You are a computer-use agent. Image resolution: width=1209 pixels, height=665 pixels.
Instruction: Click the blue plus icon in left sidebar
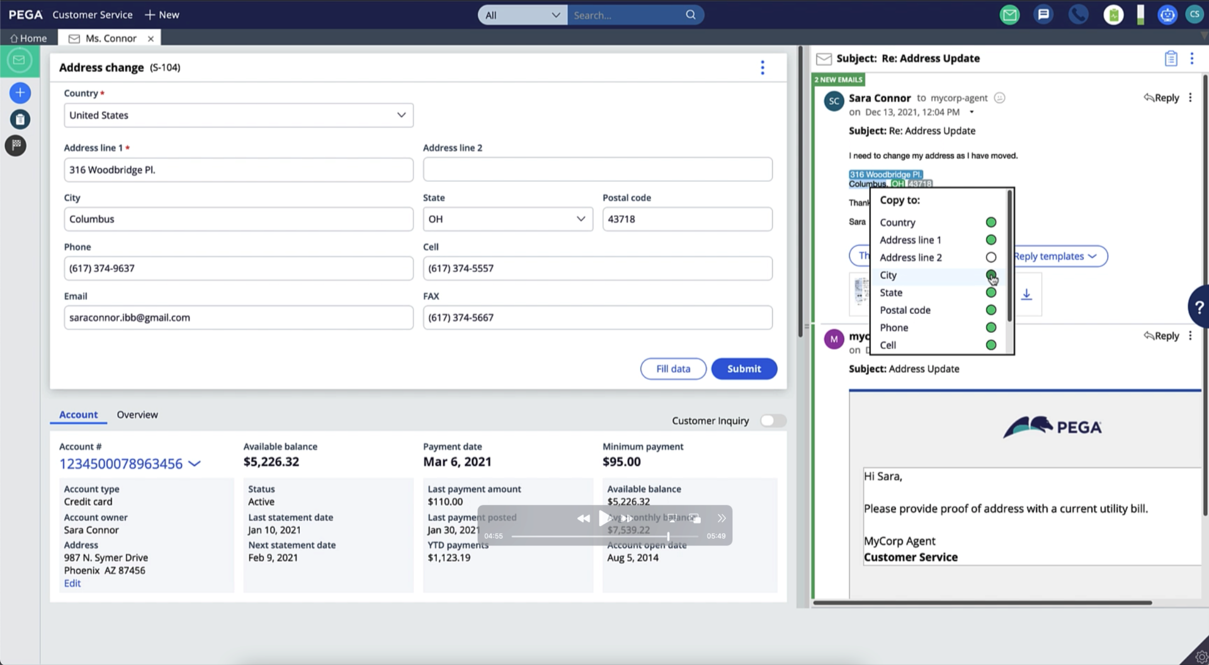[x=20, y=93]
